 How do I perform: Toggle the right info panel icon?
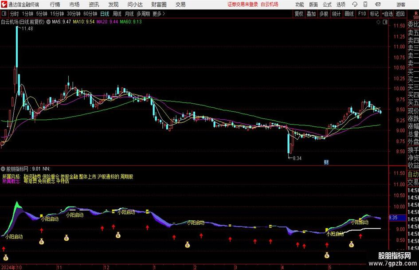point(385,22)
